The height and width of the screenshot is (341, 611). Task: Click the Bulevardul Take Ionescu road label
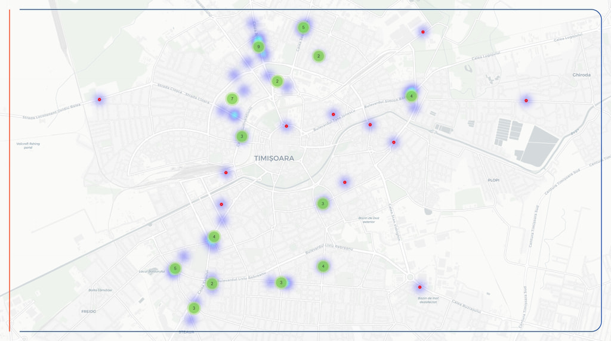pos(334,120)
